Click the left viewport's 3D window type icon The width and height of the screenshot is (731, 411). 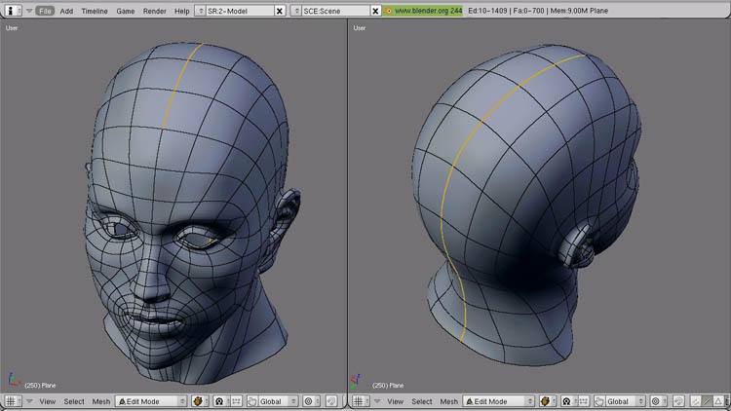(11, 401)
